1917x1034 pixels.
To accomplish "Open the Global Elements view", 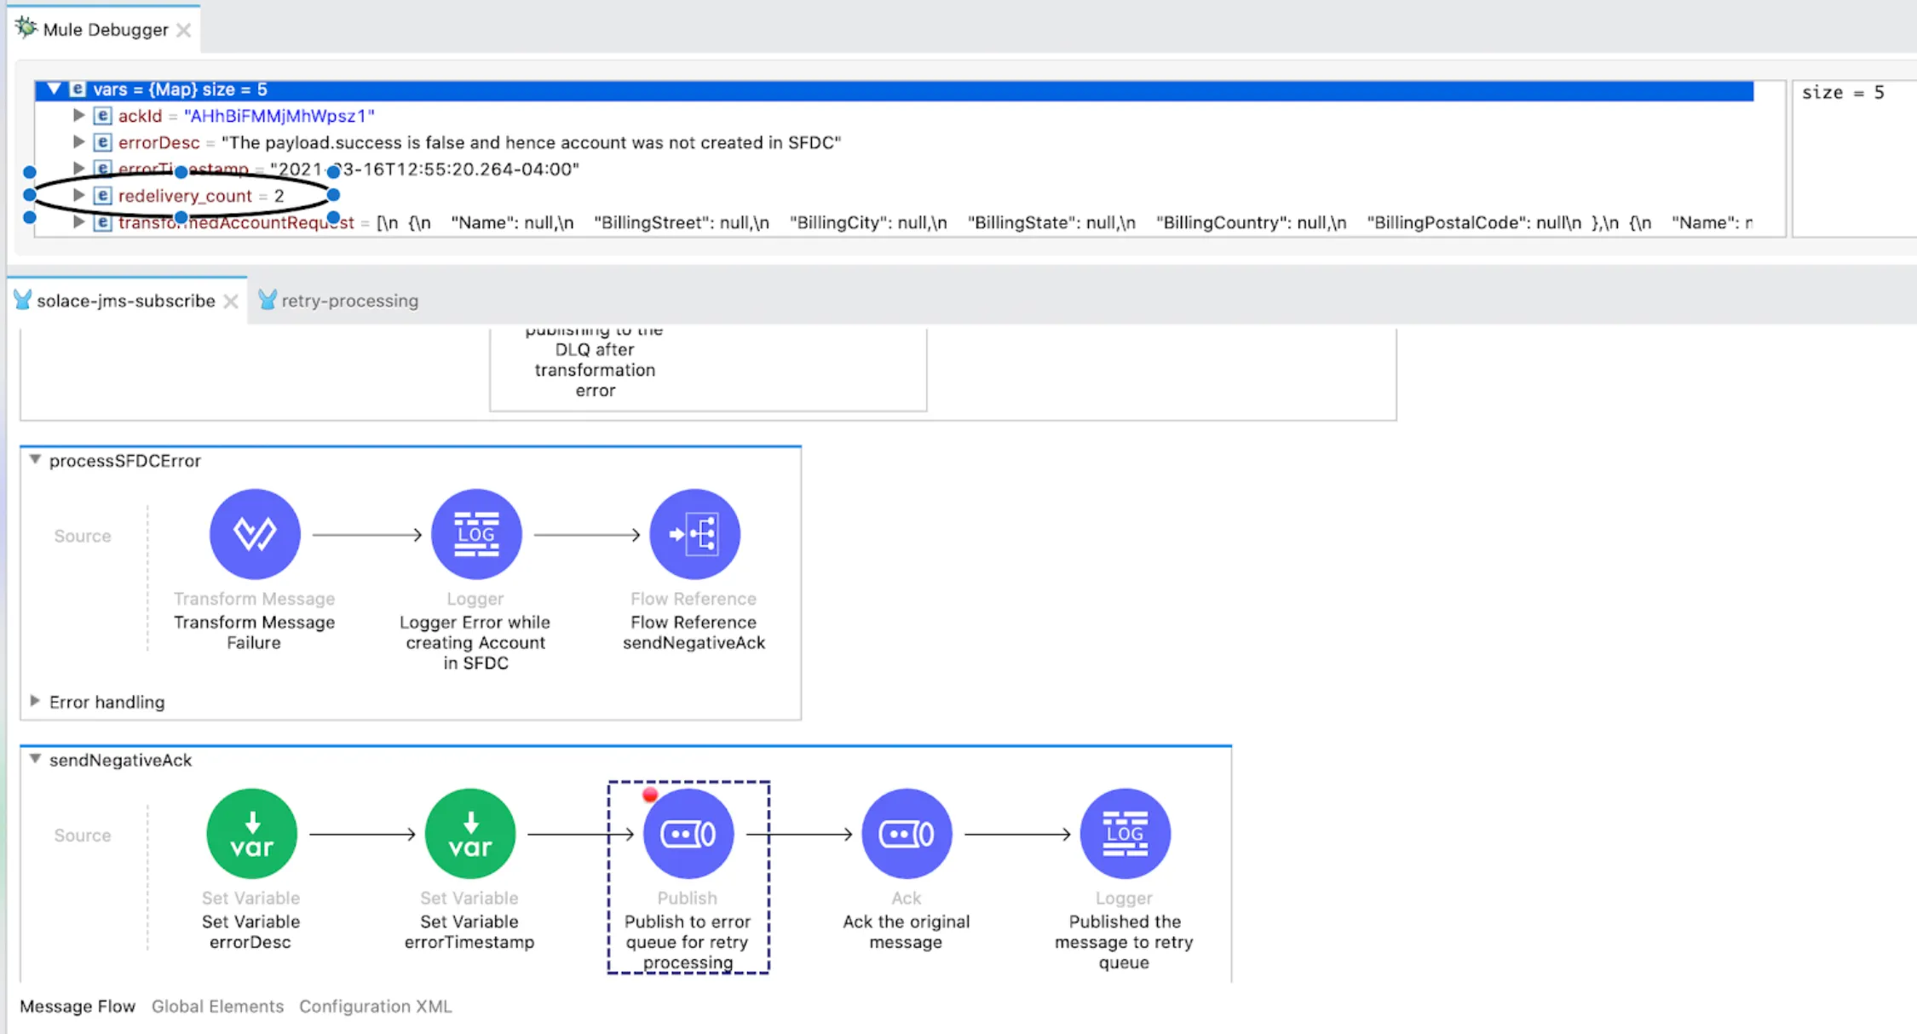I will tap(217, 1006).
